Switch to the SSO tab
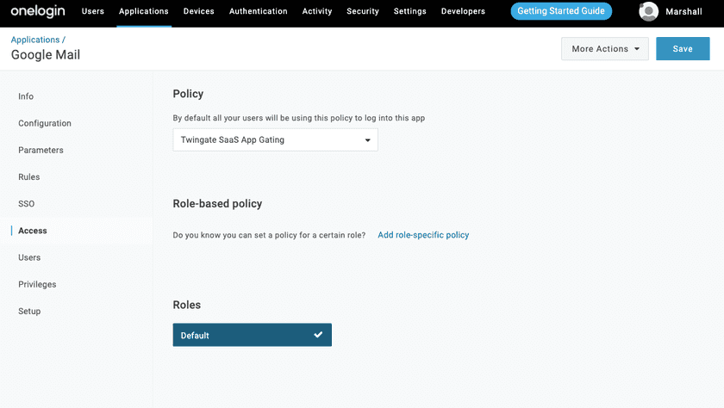Viewport: 724px width, 408px height. pos(27,204)
